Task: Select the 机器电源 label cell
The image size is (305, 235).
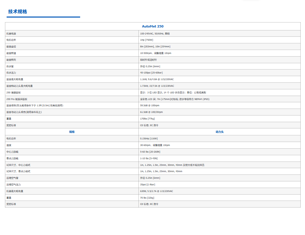Action: (11, 34)
